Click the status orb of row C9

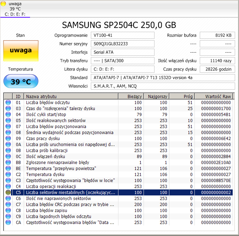click(8, 216)
